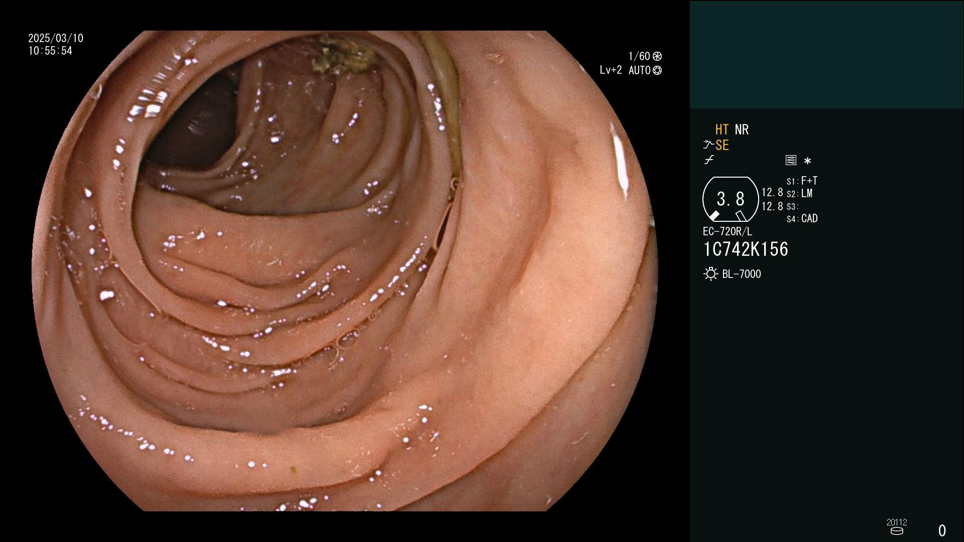Click the blank teal panel at top right
This screenshot has width=964, height=542.
tap(826, 54)
